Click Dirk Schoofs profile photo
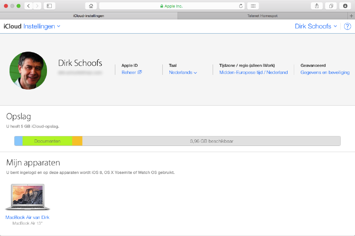The image size is (355, 236). (x=28, y=71)
